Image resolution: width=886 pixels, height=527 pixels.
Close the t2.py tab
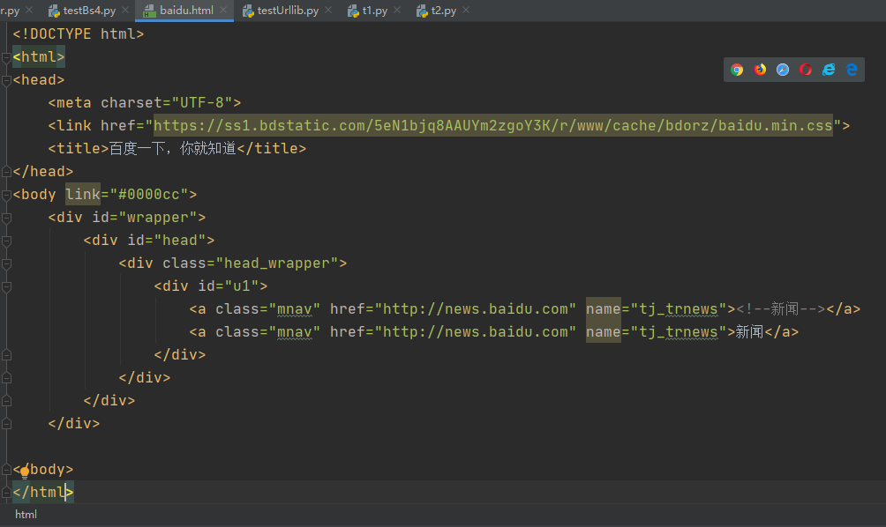tap(466, 11)
